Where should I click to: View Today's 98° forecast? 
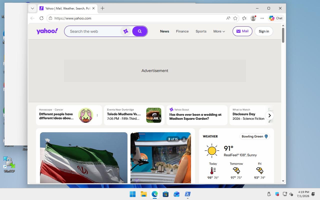coord(213,171)
